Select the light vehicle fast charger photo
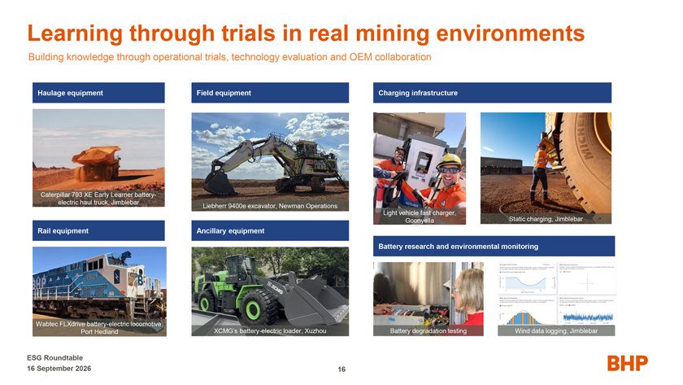This screenshot has width=683, height=385. (420, 168)
